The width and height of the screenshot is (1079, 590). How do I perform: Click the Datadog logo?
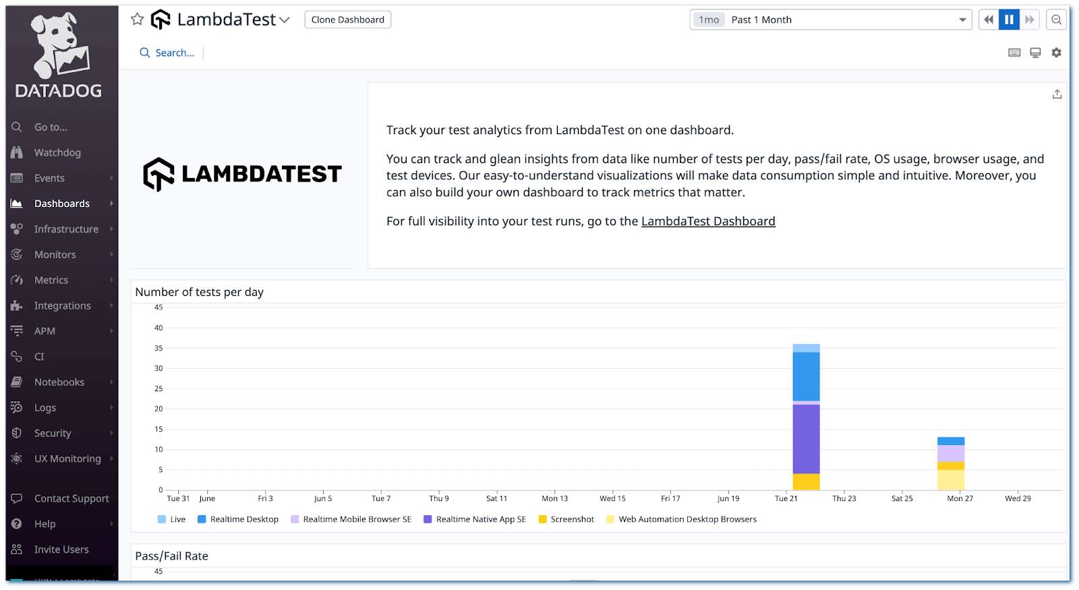pyautogui.click(x=59, y=55)
